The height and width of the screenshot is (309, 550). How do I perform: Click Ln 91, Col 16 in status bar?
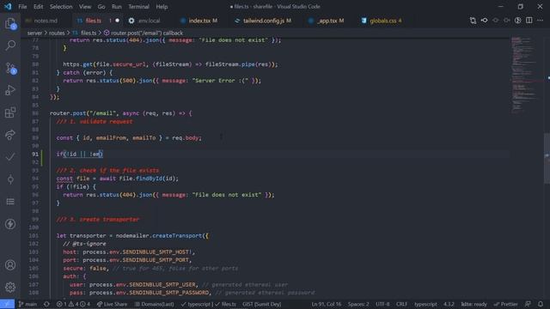click(x=327, y=304)
